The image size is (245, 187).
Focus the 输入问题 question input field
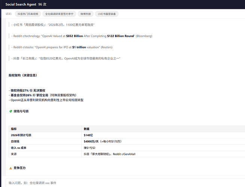point(125,183)
